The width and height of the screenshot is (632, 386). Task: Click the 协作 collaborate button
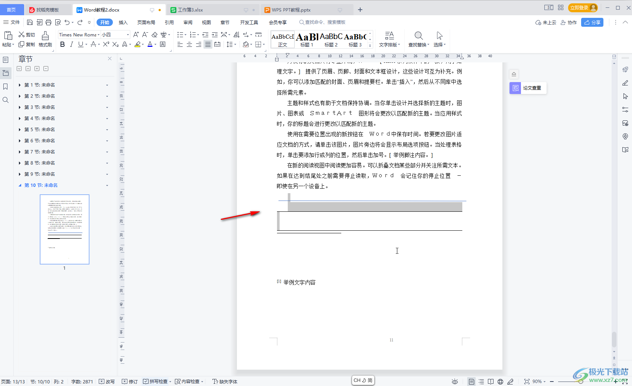coord(569,22)
